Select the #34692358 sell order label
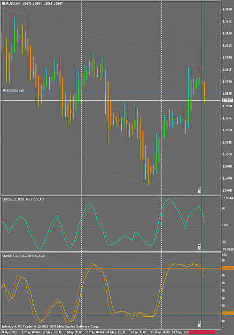This screenshot has height=335, width=234. click(13, 91)
